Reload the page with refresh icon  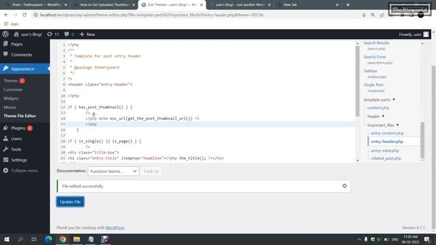[x=25, y=15]
